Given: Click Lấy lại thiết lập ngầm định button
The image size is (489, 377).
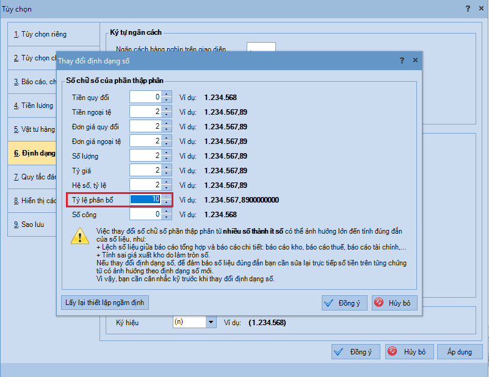Looking at the screenshot, I should tap(106, 303).
